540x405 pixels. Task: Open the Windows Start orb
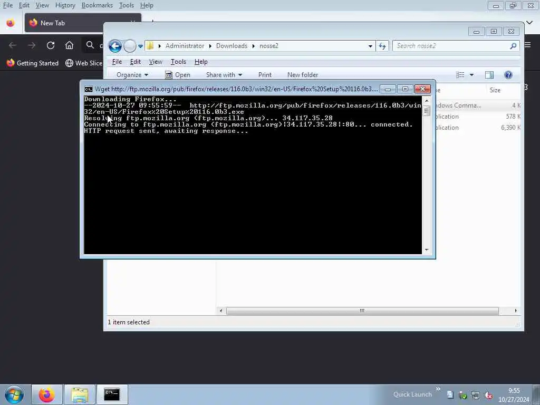coord(14,394)
